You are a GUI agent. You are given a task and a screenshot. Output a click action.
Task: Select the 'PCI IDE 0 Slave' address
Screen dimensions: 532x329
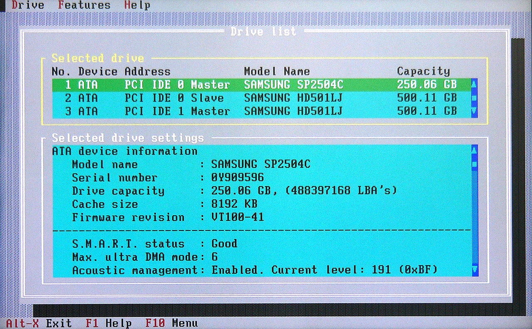tap(174, 98)
